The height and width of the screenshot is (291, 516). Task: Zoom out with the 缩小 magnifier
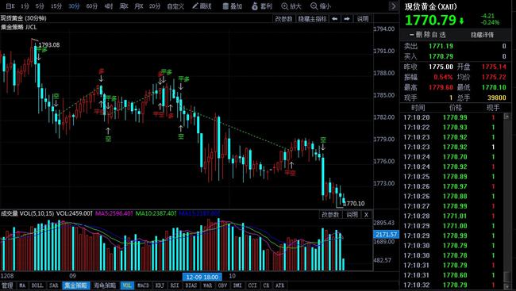click(321, 6)
